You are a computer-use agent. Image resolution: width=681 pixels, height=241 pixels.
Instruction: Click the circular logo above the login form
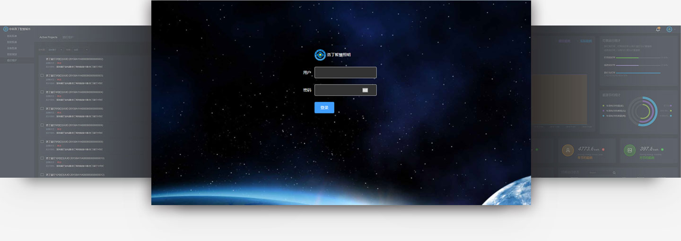pyautogui.click(x=320, y=55)
